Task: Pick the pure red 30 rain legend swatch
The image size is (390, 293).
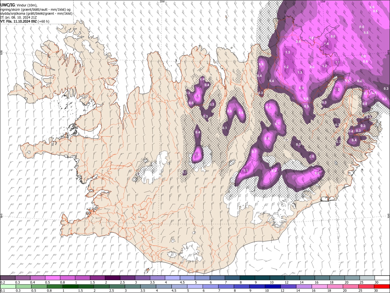Action: 382,286
